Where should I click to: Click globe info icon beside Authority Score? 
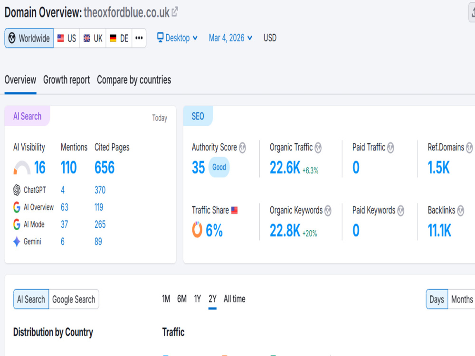tap(242, 148)
